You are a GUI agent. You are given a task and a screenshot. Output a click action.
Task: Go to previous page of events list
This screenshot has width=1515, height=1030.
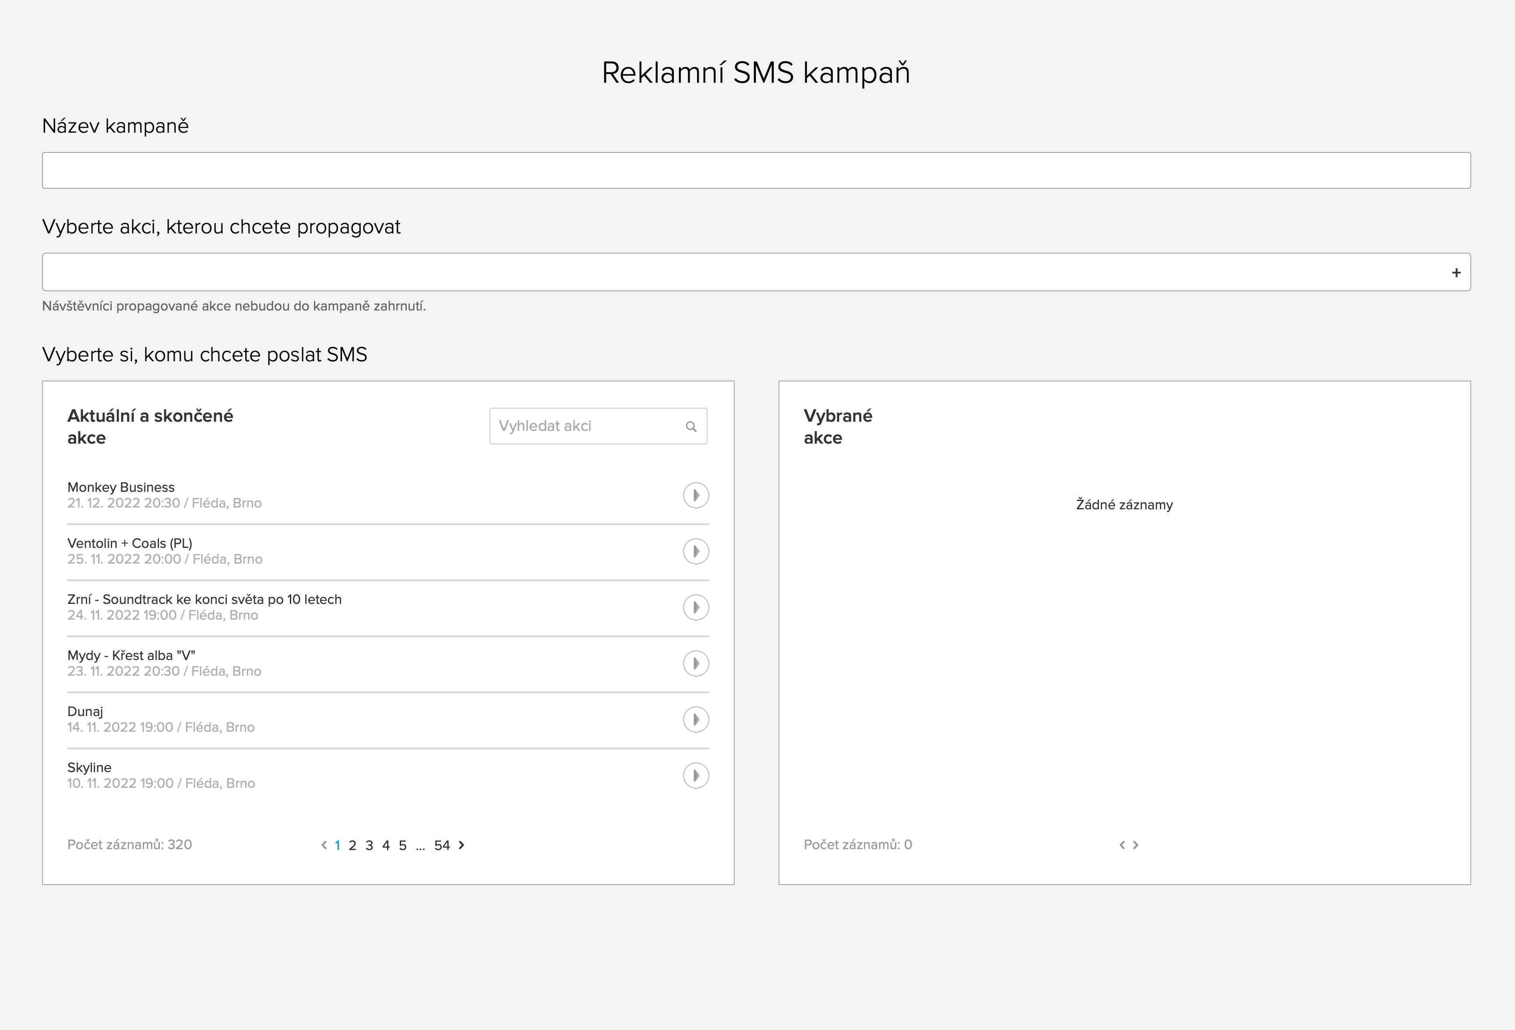coord(324,845)
